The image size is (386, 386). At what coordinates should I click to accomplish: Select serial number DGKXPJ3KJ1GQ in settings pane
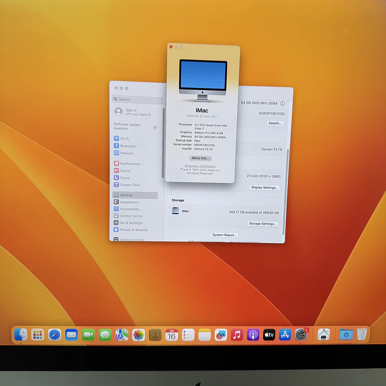point(272,113)
